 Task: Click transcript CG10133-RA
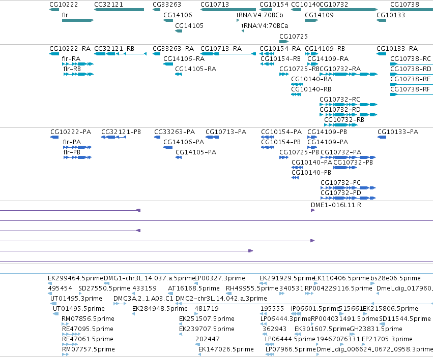(397, 49)
